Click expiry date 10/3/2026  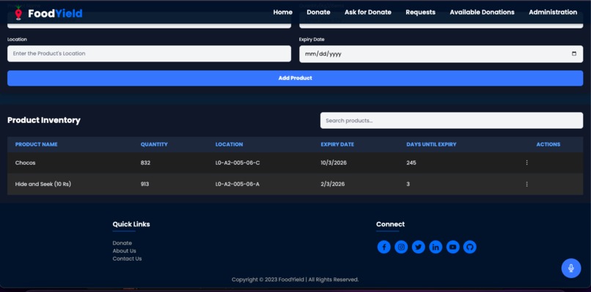[334, 163]
